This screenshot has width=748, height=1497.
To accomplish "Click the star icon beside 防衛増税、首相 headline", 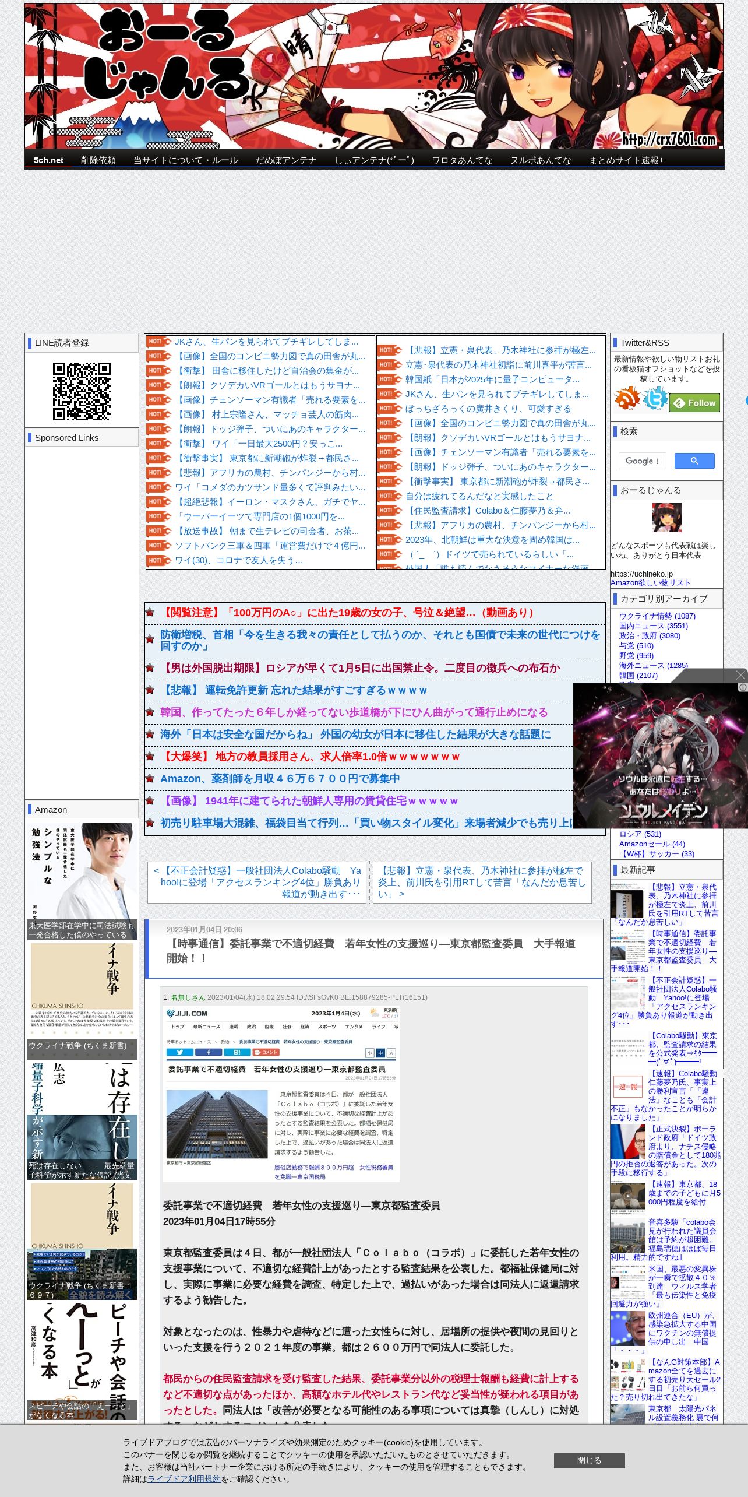I will coord(150,640).
